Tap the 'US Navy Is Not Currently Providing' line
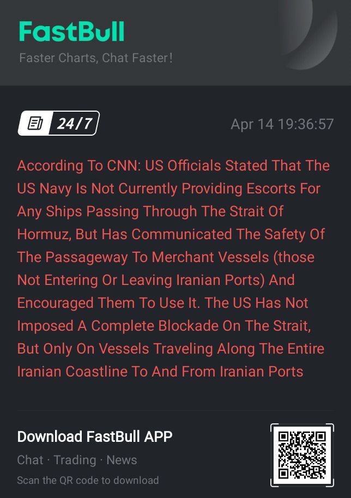The image size is (351, 498). tap(168, 189)
